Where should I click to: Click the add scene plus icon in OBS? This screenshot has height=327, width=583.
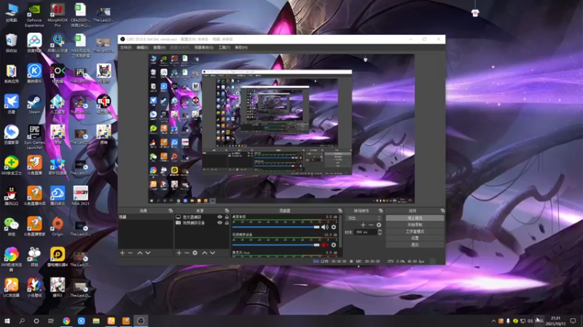point(122,253)
